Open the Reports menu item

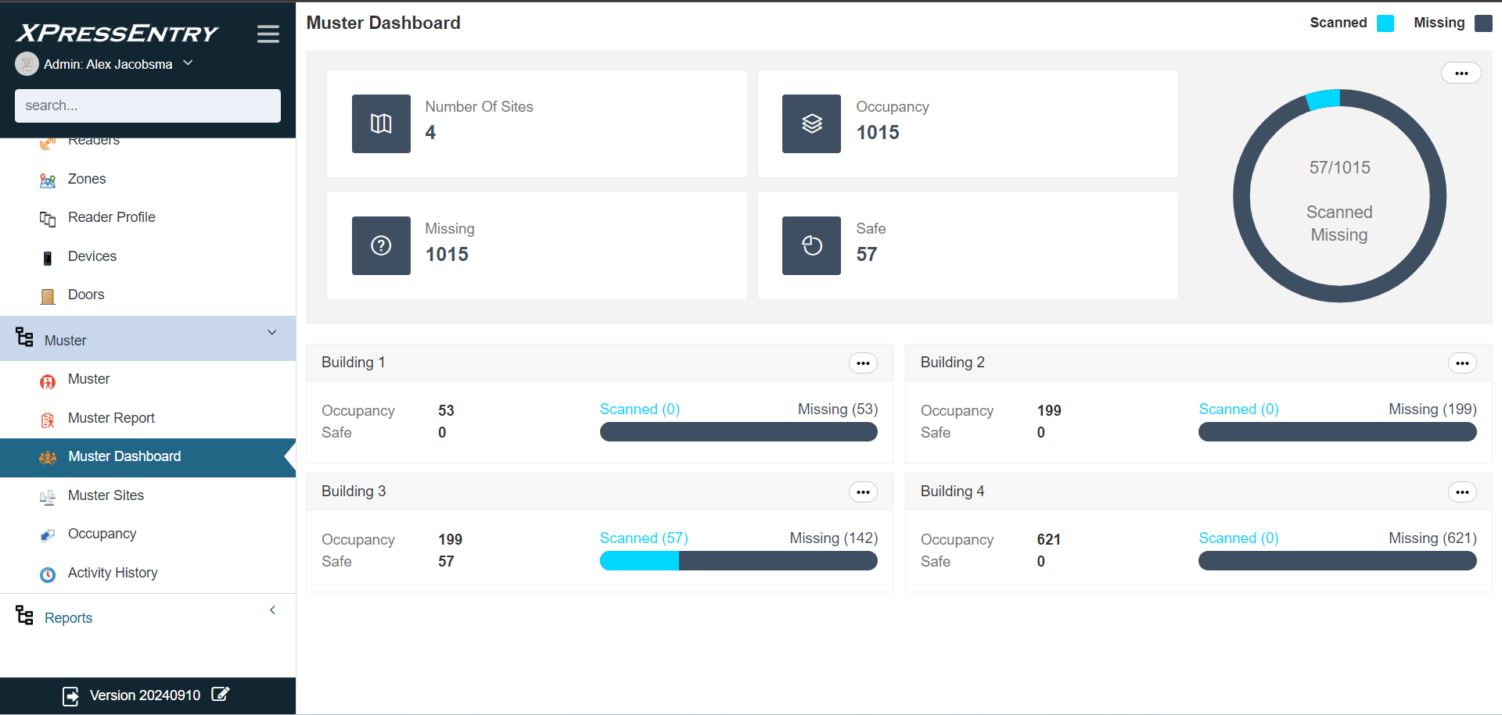(68, 617)
